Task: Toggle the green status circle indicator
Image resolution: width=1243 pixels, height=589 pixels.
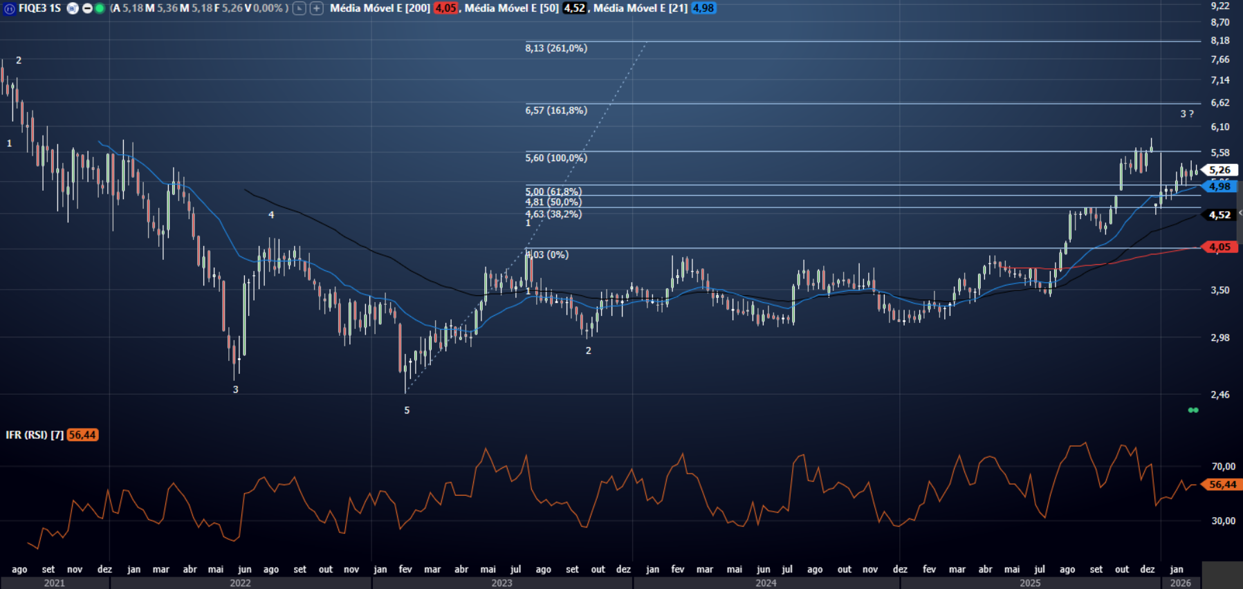Action: [100, 8]
